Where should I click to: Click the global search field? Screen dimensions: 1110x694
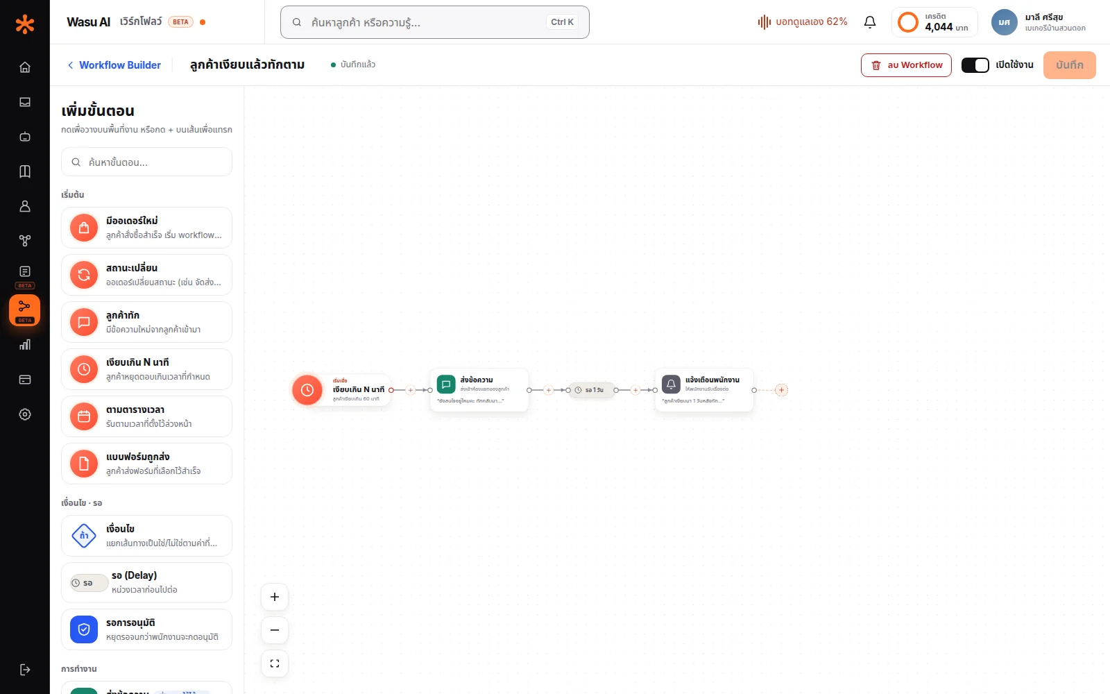tap(435, 22)
